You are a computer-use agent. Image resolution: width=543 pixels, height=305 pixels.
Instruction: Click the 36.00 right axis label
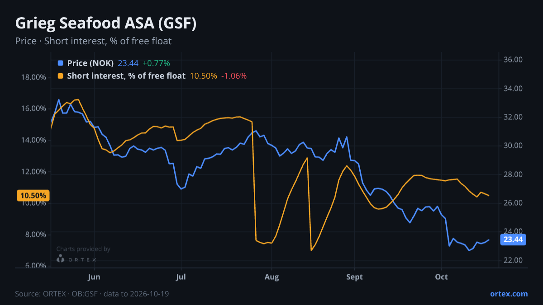tap(513, 60)
